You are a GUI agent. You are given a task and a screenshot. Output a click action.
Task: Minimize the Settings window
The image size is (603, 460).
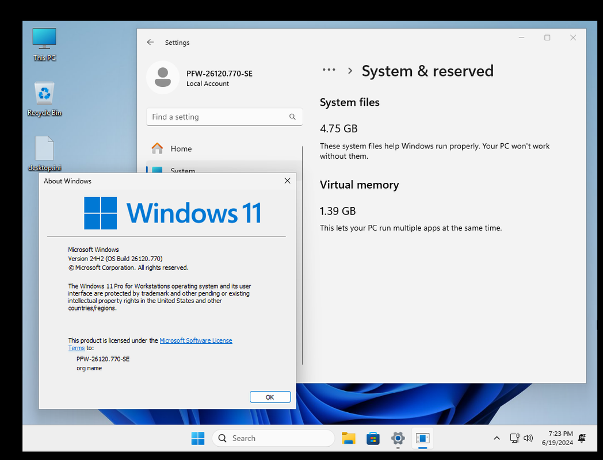pyautogui.click(x=521, y=37)
